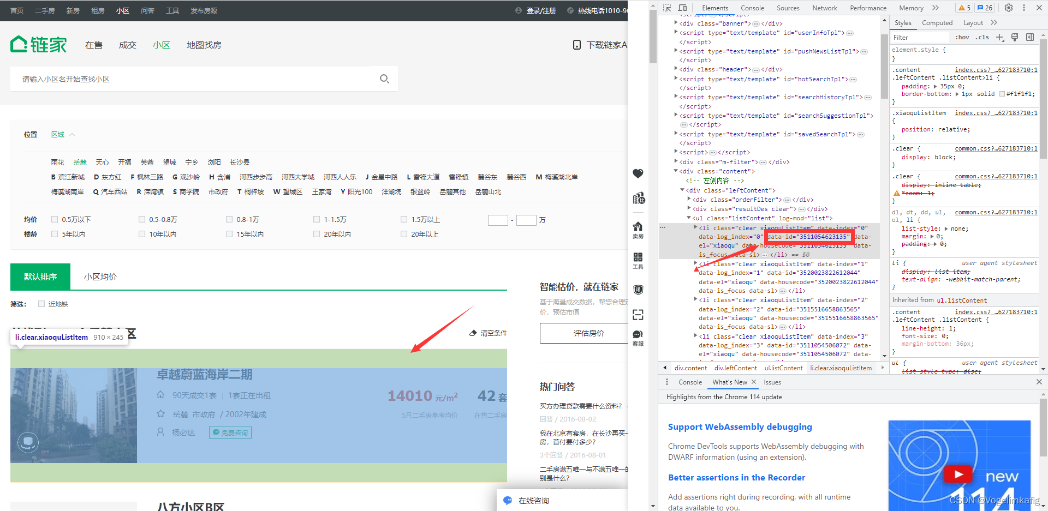The image size is (1048, 511).
Task: Collapse the div class="leftContent" node
Action: pos(682,190)
